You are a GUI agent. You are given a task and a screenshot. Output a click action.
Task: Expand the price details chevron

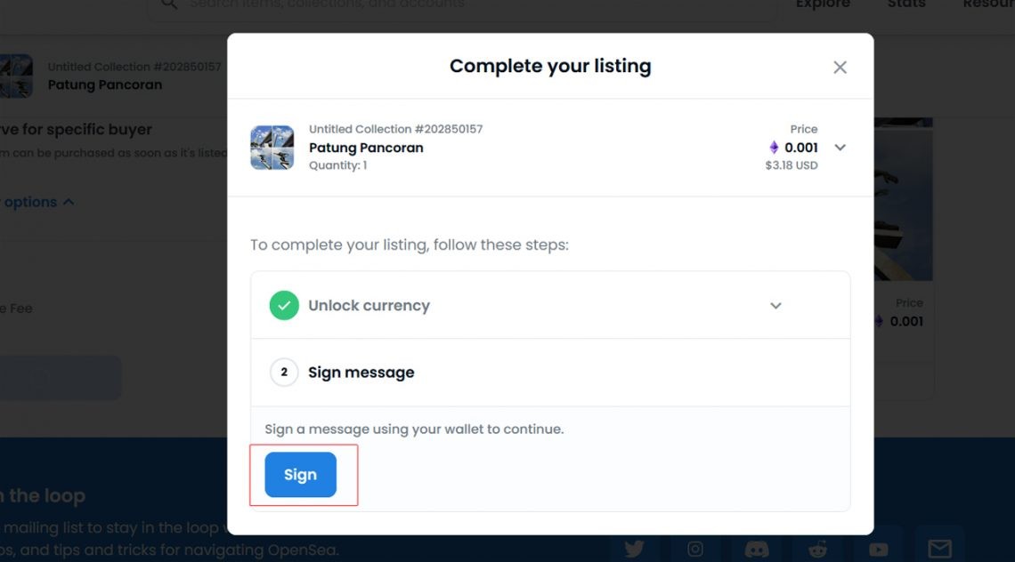point(840,148)
